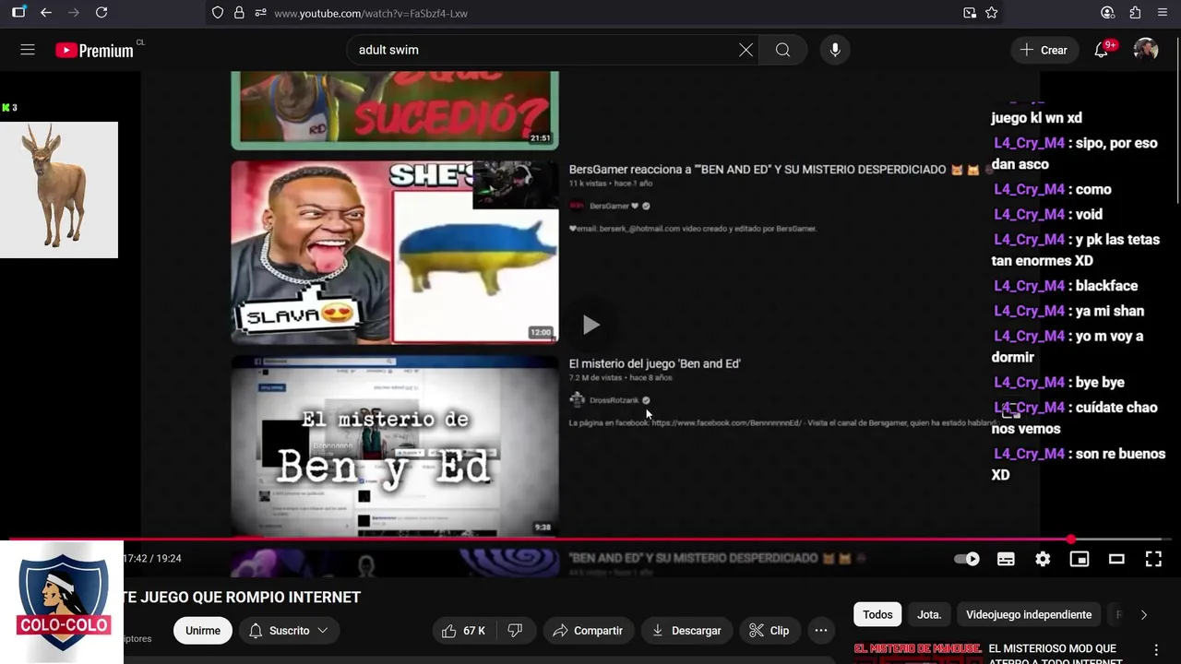Go to YouTube Premium home logo

(x=95, y=51)
